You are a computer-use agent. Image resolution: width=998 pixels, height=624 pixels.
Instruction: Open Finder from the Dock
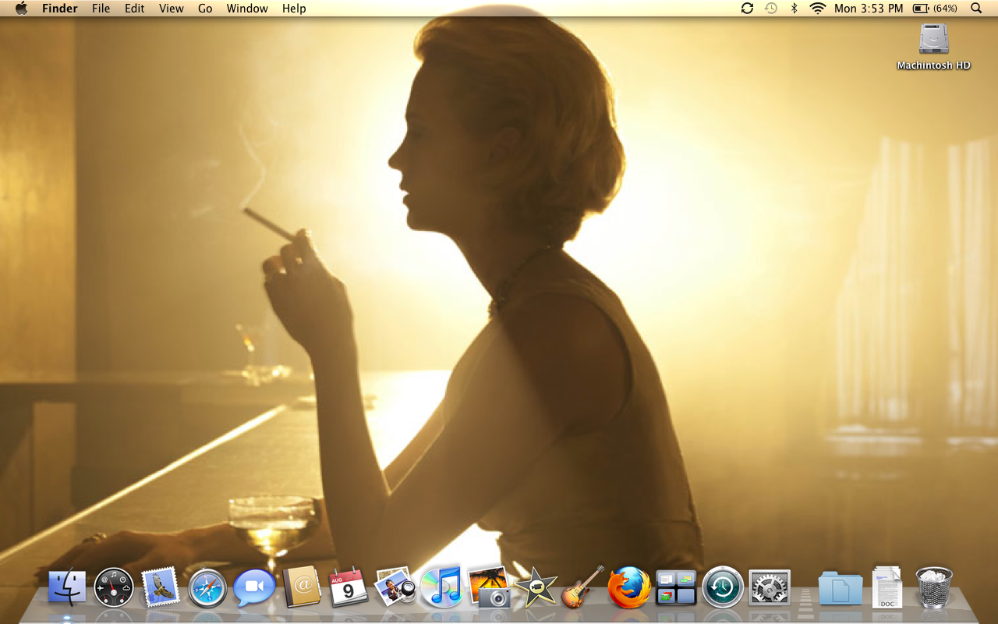(68, 587)
